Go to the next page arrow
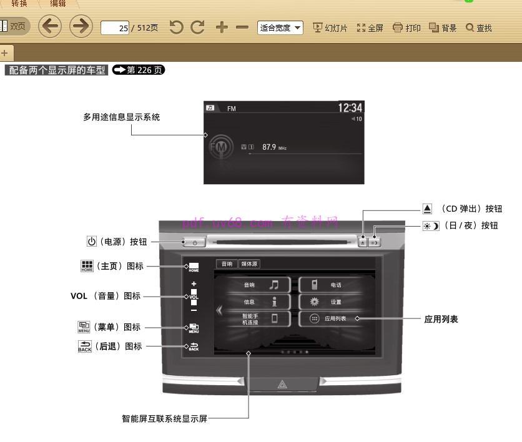 [81, 27]
